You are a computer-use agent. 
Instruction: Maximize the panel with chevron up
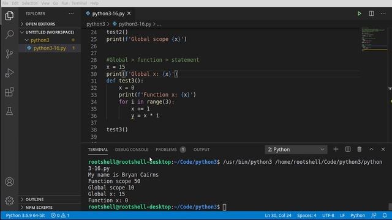coord(371,149)
